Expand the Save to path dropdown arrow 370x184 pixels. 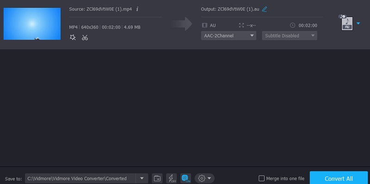pos(142,178)
